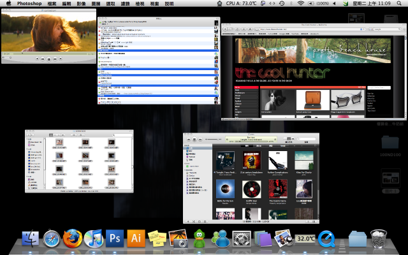Open Safari compass icon in Dock
This screenshot has width=408, height=255.
(51, 238)
